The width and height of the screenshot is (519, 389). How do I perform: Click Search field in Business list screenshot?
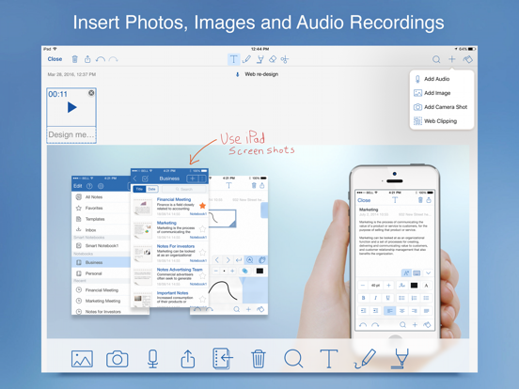184,189
